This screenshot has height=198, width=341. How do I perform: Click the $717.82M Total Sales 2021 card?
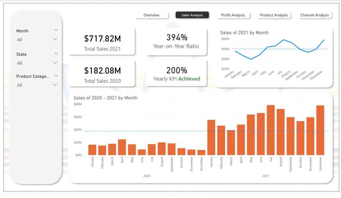[102, 42]
